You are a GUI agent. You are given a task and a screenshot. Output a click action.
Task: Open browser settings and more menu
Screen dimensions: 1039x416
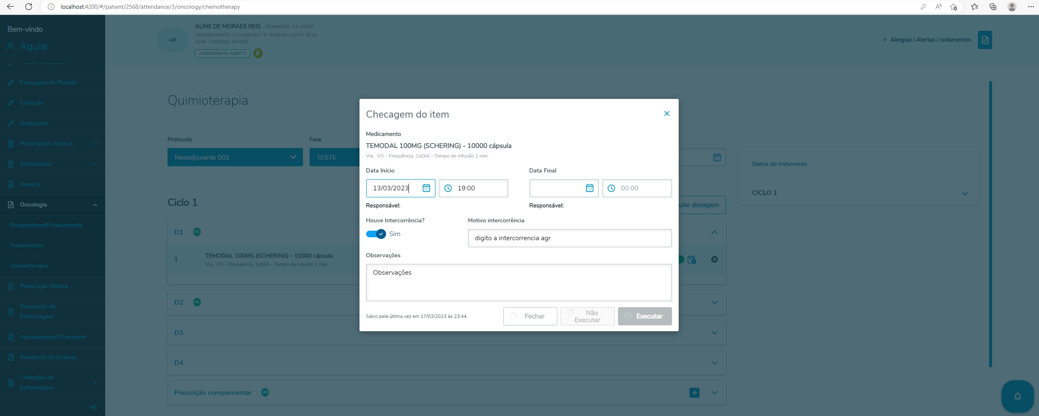click(x=1031, y=7)
